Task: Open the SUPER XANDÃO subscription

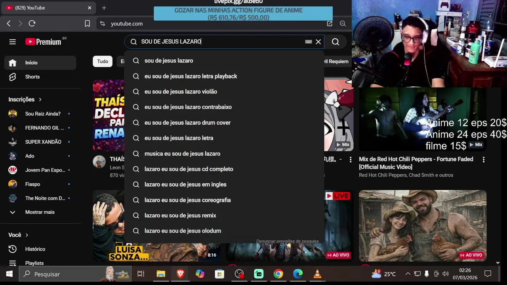Action: [40, 142]
